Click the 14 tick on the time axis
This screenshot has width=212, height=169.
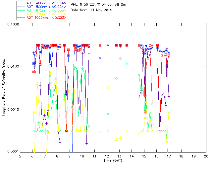point(132,156)
